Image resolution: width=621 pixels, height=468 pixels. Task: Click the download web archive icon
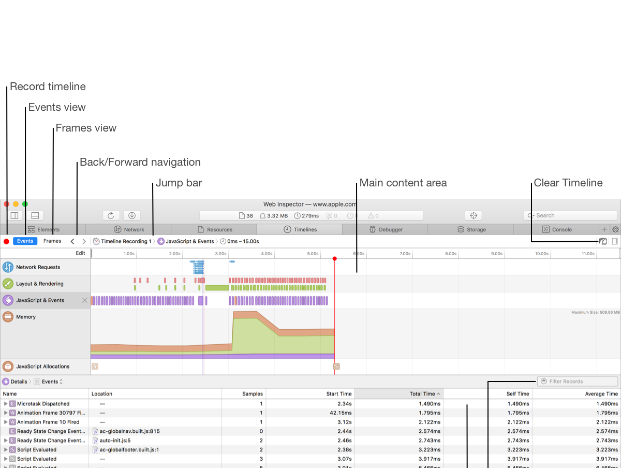[132, 215]
